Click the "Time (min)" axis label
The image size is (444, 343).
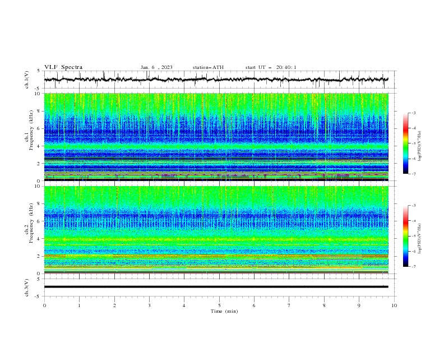224,311
